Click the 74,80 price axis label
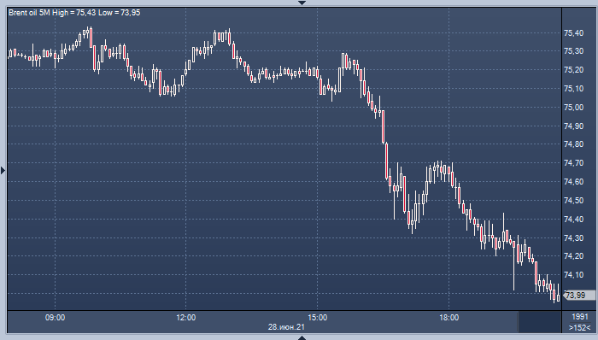 573,144
